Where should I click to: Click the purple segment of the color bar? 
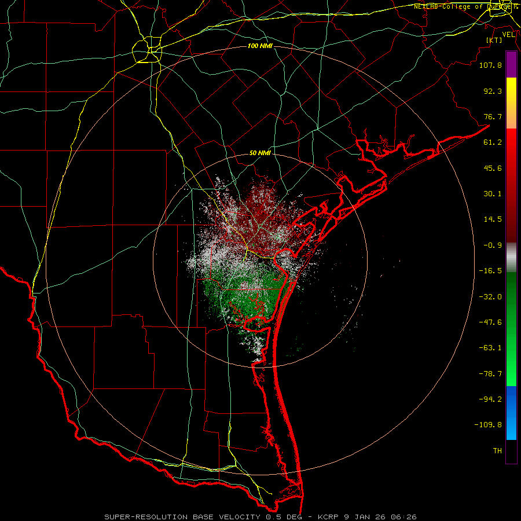tap(511, 64)
